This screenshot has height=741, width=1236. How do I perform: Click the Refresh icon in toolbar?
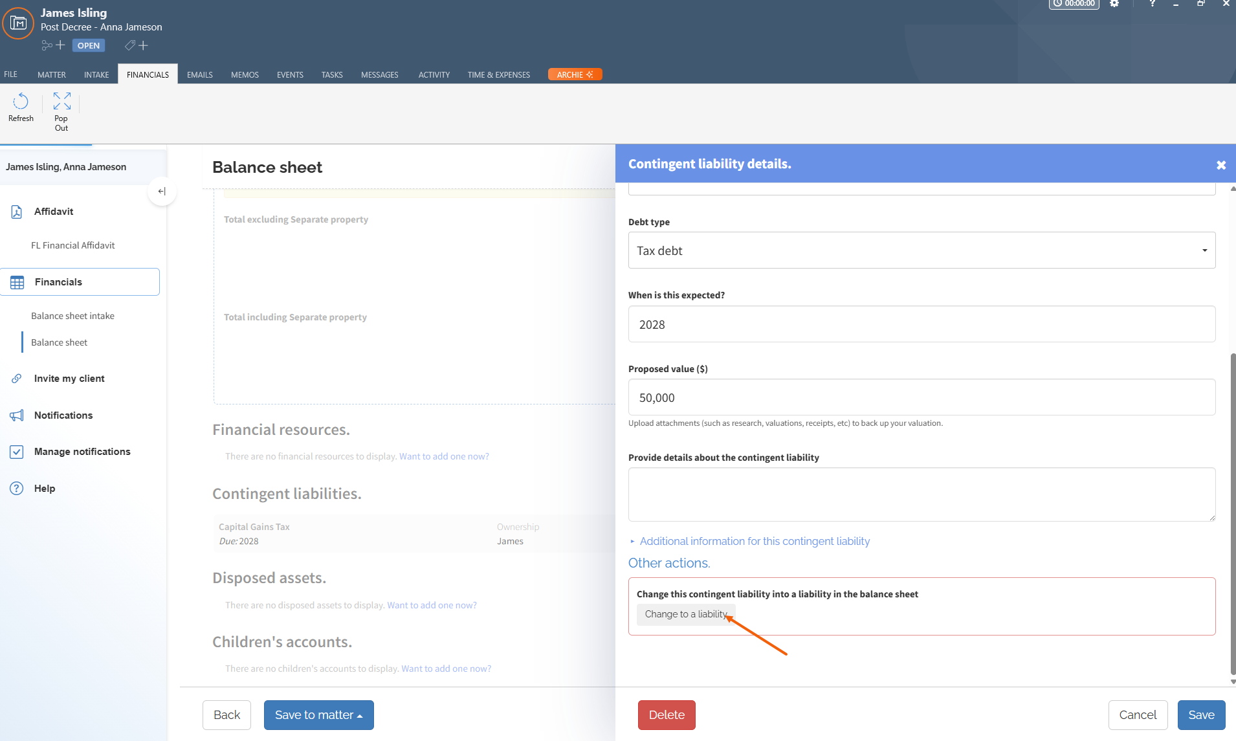coord(21,101)
